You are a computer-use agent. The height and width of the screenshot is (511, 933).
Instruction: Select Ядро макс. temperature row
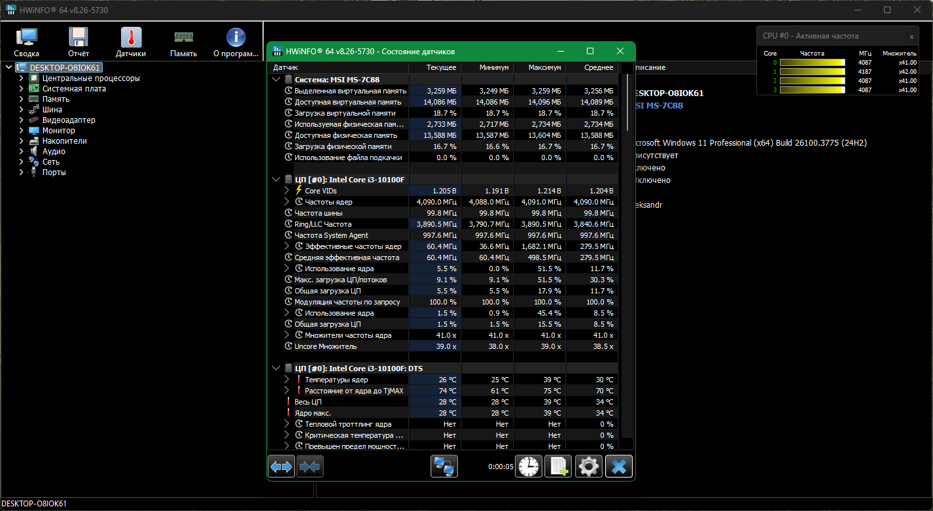click(444, 413)
